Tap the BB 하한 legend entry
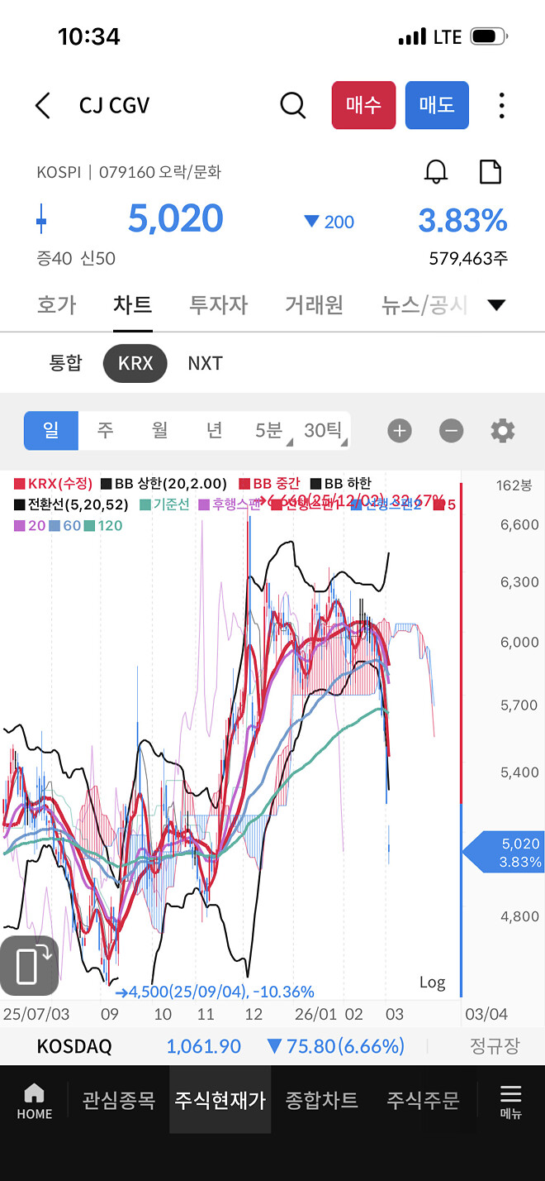The width and height of the screenshot is (545, 1181). pos(342,483)
